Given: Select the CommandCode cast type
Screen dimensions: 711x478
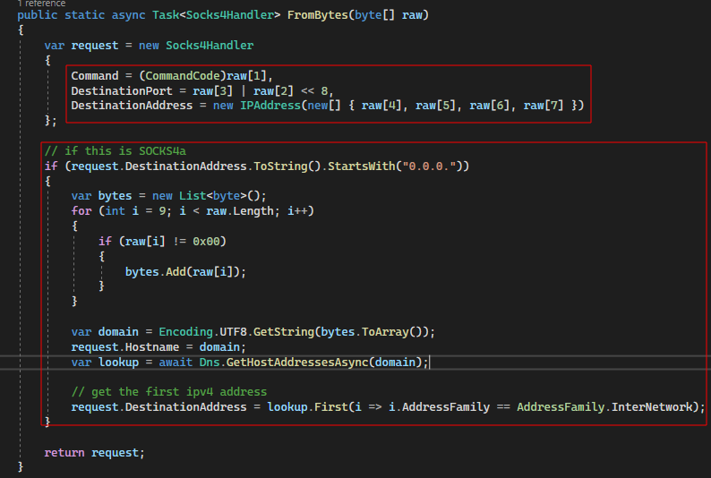Looking at the screenshot, I should tap(183, 76).
